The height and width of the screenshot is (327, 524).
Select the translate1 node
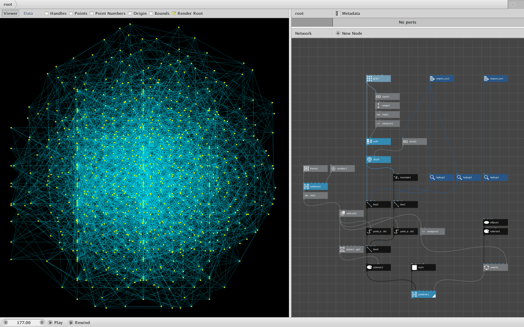(x=406, y=177)
